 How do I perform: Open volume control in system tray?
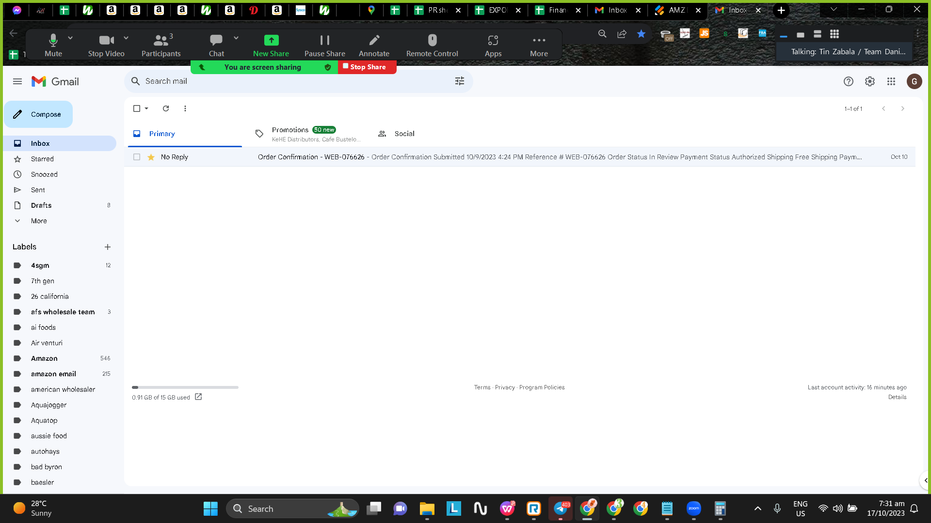point(837,508)
